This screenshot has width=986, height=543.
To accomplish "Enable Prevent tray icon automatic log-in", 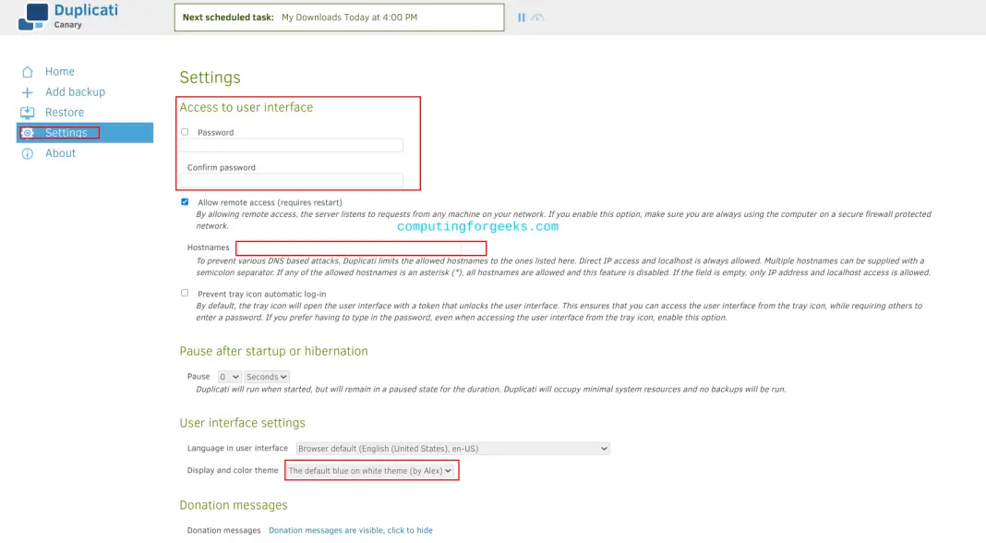I will pyautogui.click(x=185, y=293).
